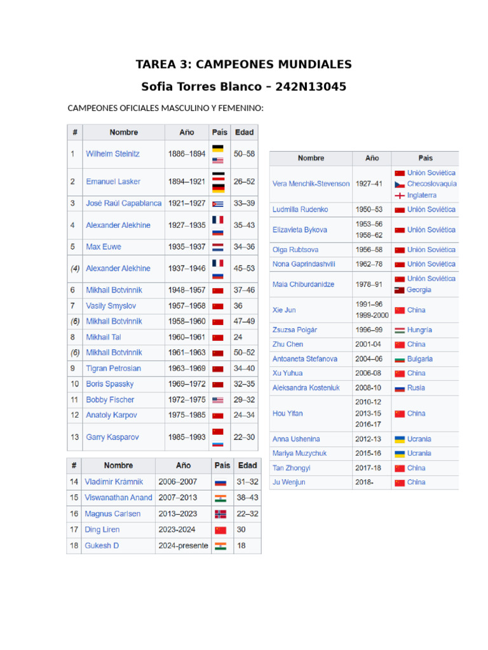
Task: Click the Wilhelm Steinitz link
Action: pos(112,154)
